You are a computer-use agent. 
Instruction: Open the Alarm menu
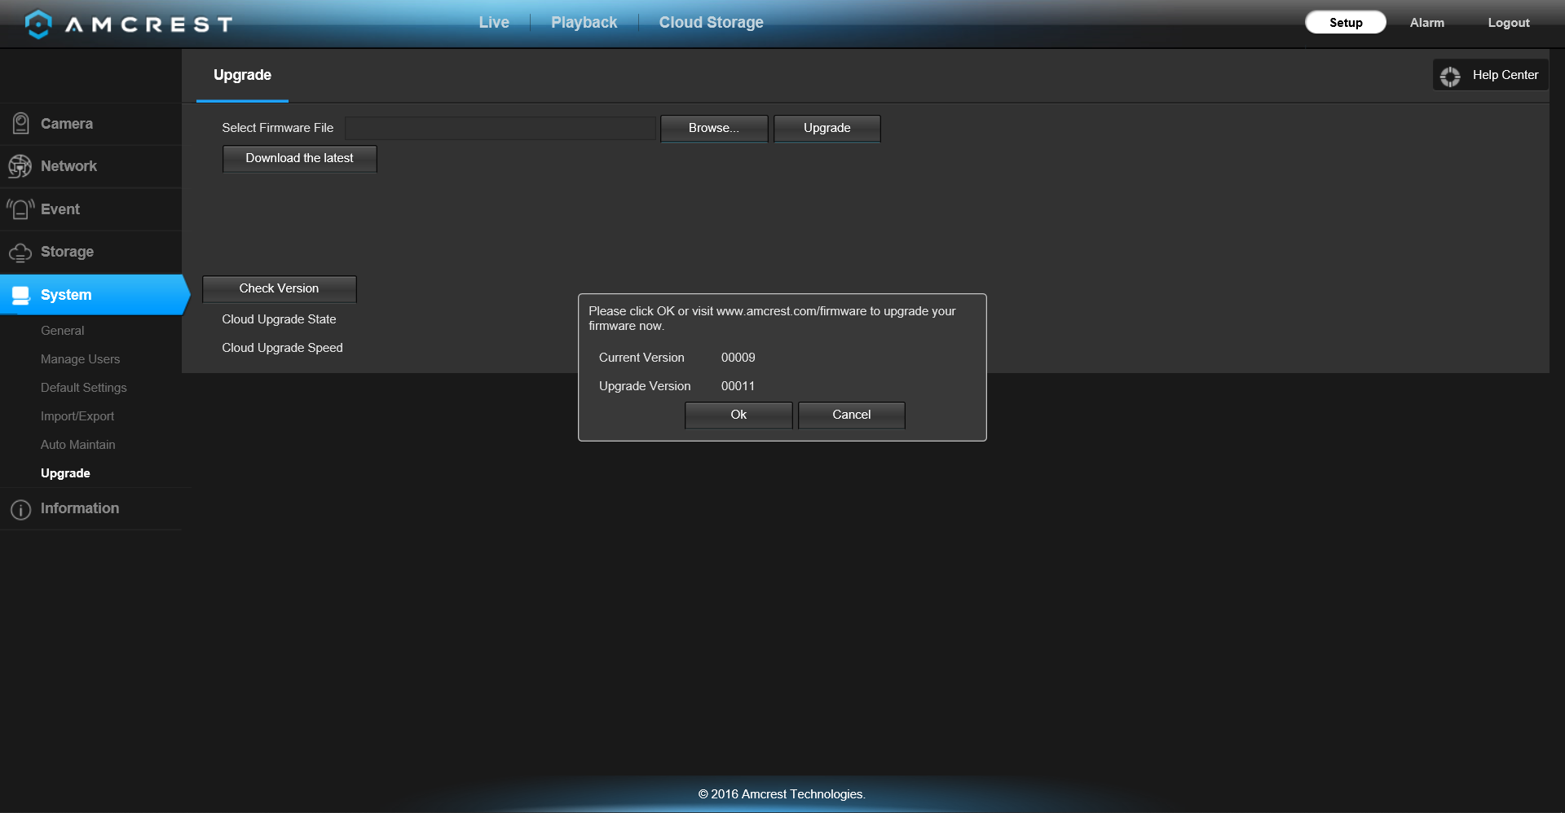[1426, 23]
